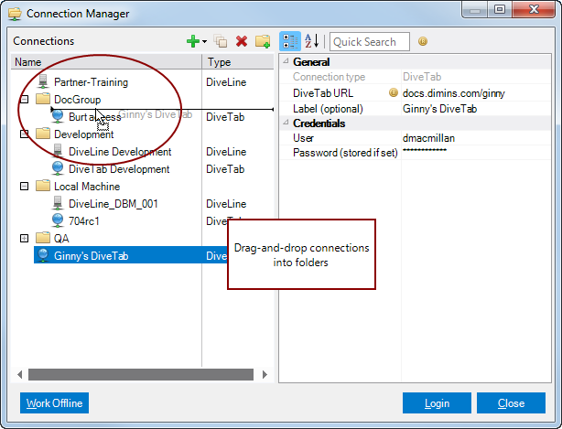Click the DiveLine Development server icon
The image size is (562, 429).
(58, 151)
